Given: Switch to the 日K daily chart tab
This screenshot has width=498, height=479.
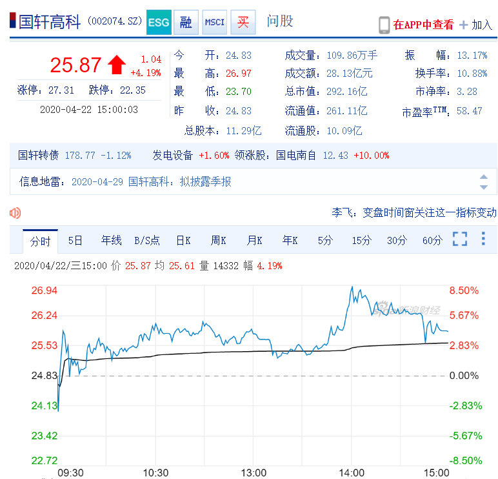Looking at the screenshot, I should (183, 241).
